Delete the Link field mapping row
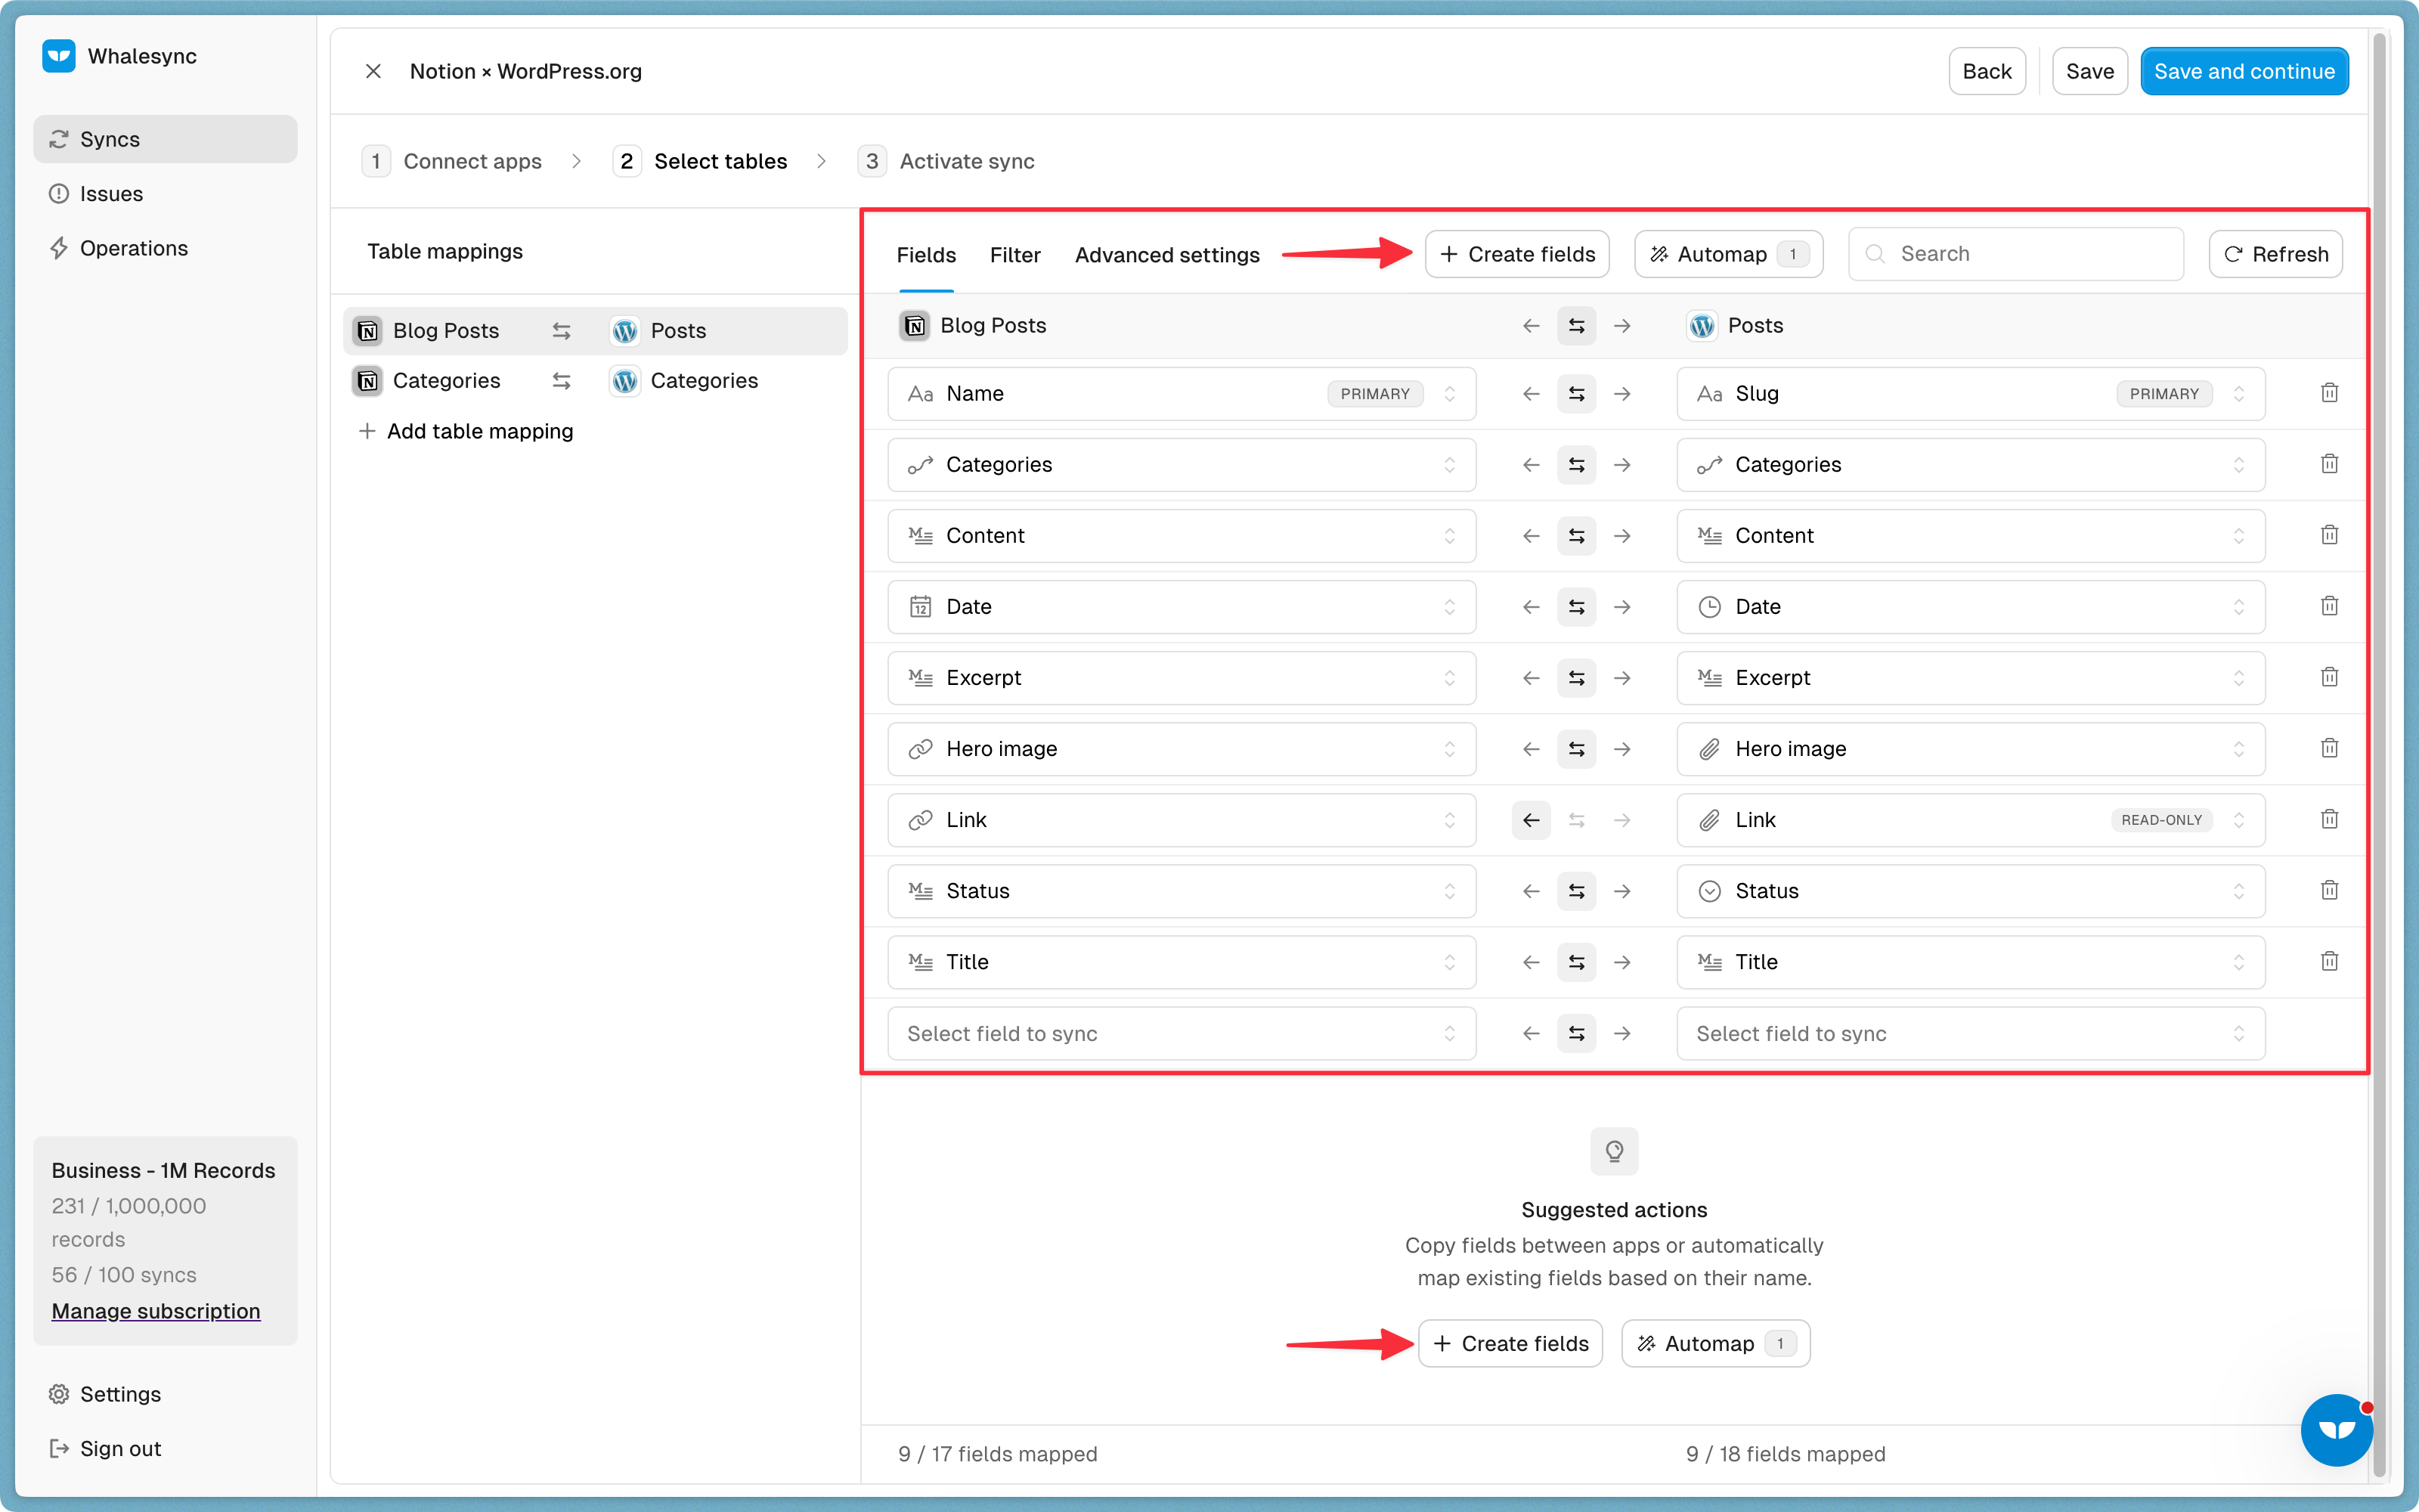Image resolution: width=2419 pixels, height=1512 pixels. pos(2329,819)
